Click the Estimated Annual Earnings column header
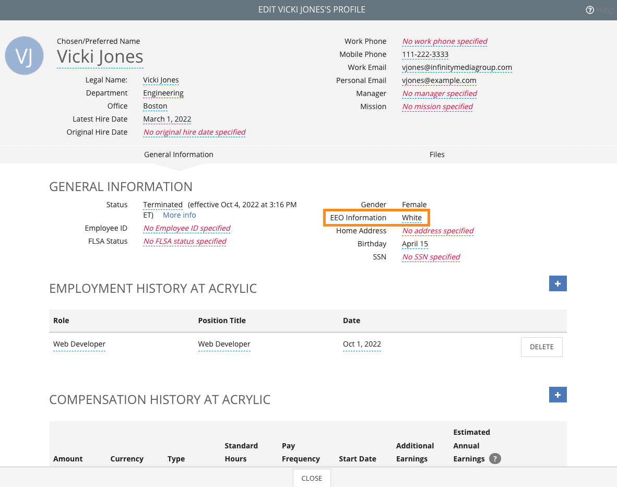 pos(471,446)
